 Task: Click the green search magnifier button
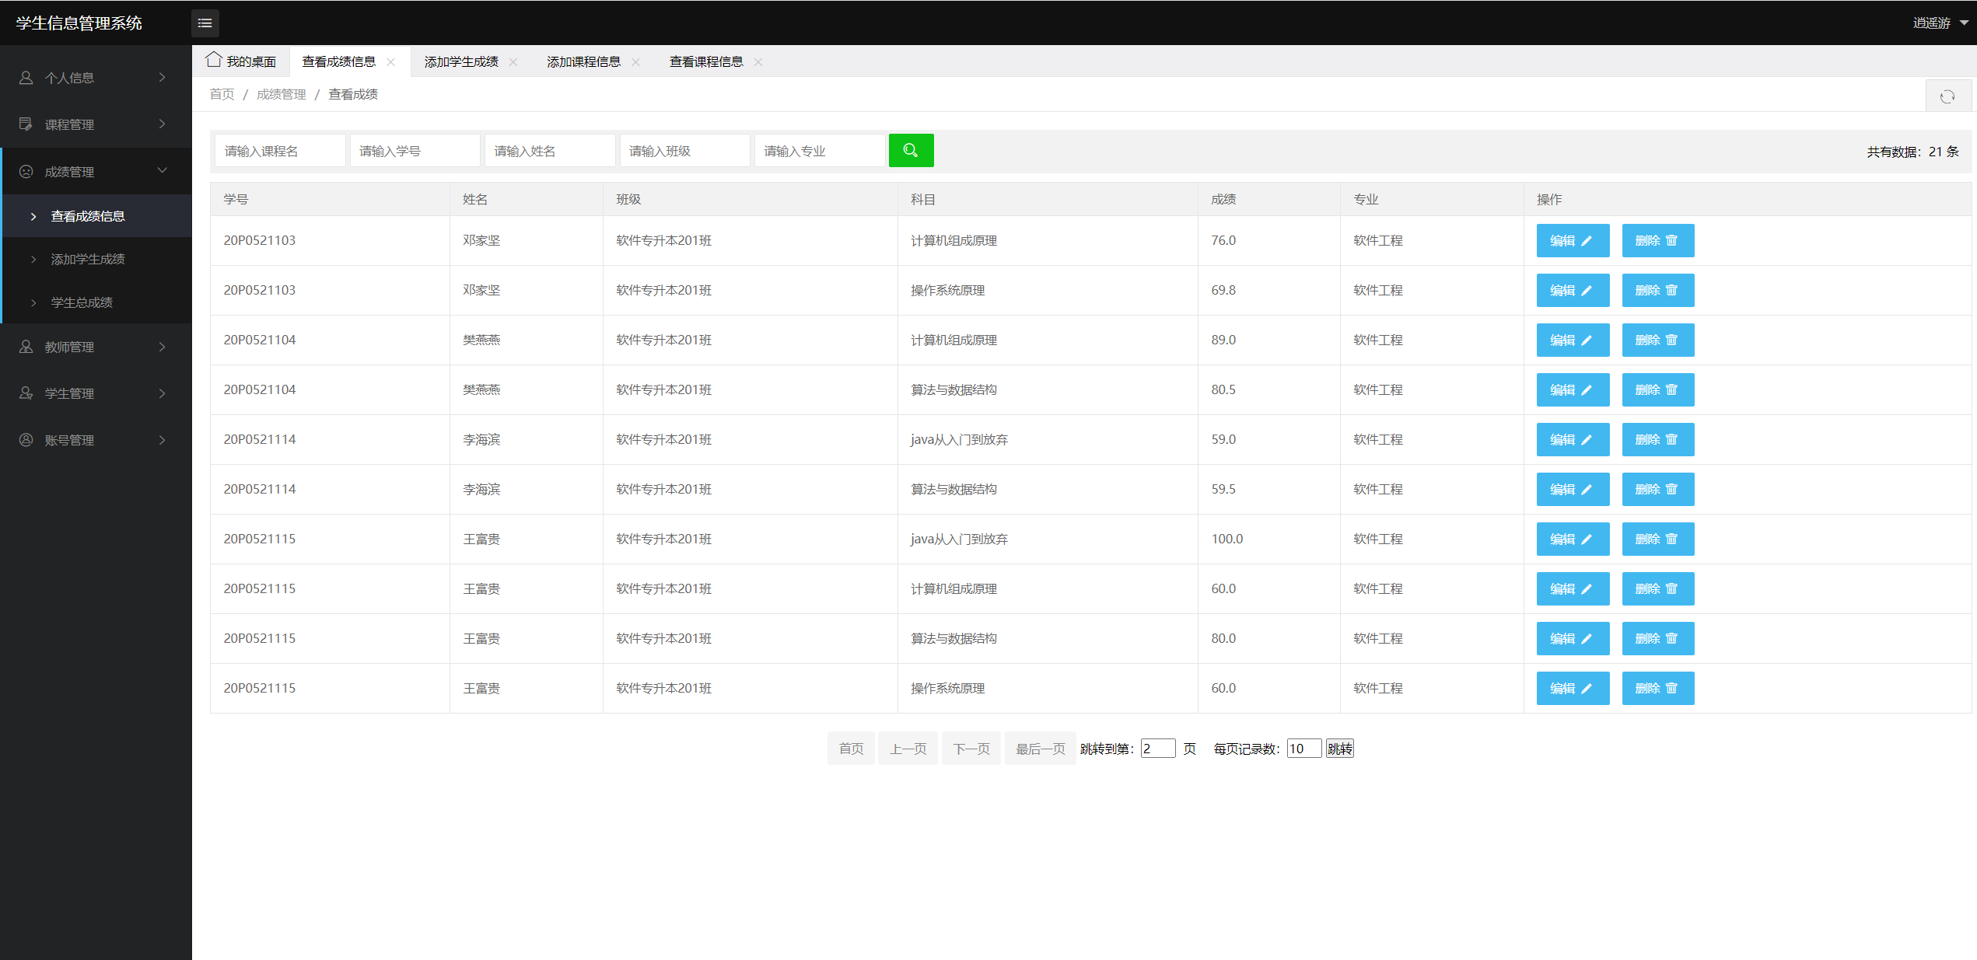pos(911,151)
